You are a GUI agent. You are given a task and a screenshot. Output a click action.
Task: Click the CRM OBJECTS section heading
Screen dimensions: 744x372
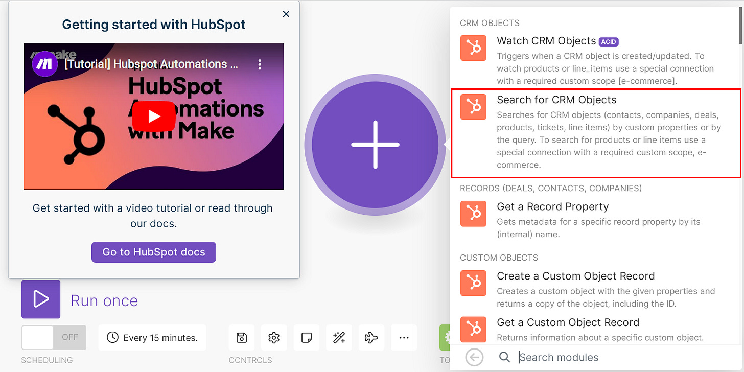tap(490, 23)
